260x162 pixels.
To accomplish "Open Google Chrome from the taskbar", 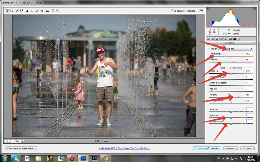I will click(x=105, y=158).
